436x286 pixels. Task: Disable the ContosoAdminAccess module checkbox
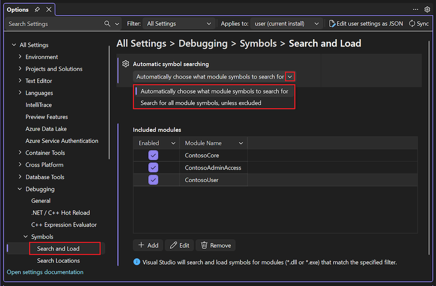(x=153, y=167)
